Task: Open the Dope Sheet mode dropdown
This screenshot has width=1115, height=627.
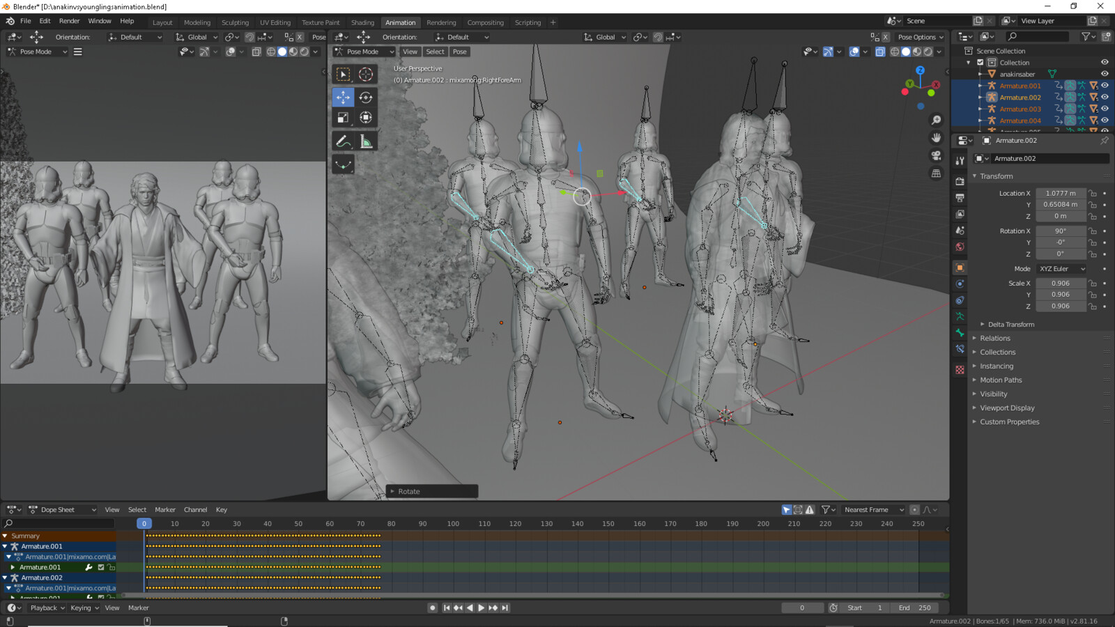Action: tap(63, 509)
